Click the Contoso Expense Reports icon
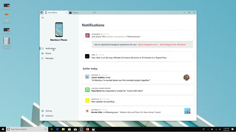This screenshot has width=236, height=132. click(x=87, y=90)
